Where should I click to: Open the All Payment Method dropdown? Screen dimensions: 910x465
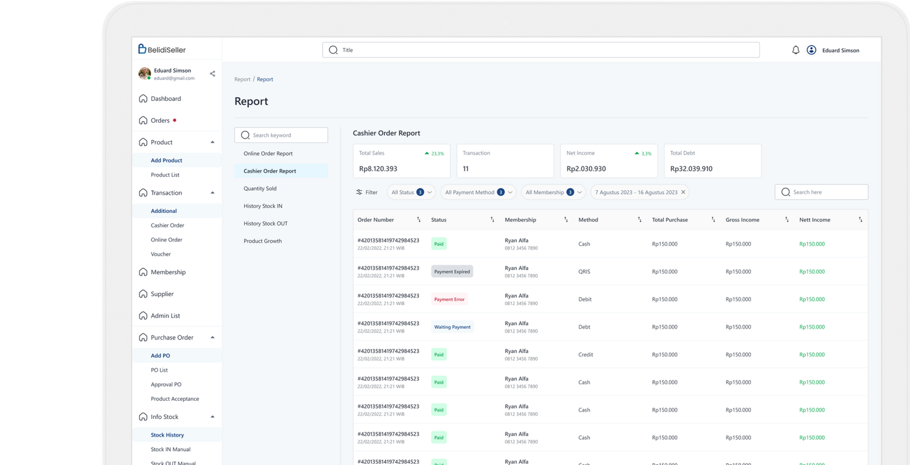point(478,192)
